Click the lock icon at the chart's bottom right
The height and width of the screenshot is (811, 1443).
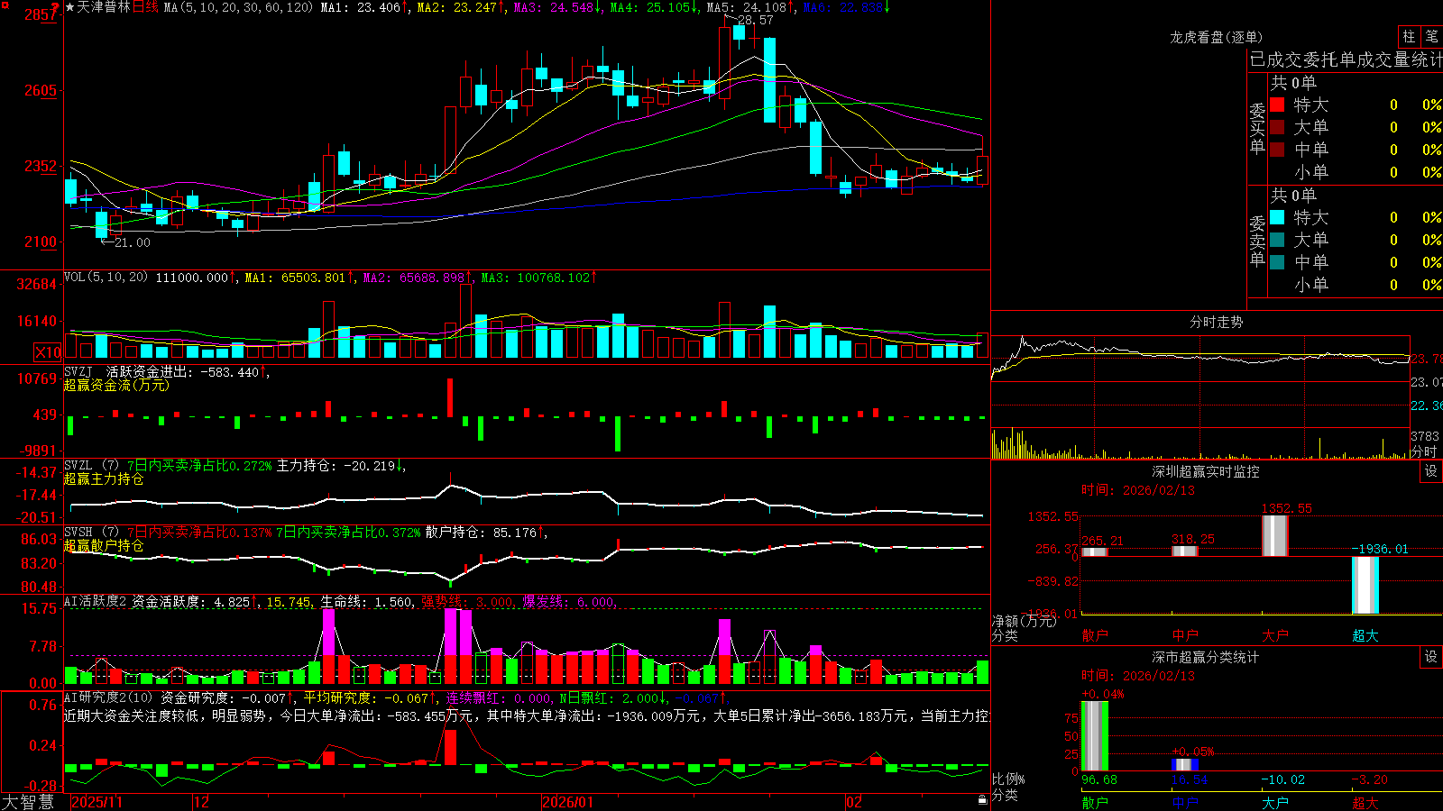point(982,800)
